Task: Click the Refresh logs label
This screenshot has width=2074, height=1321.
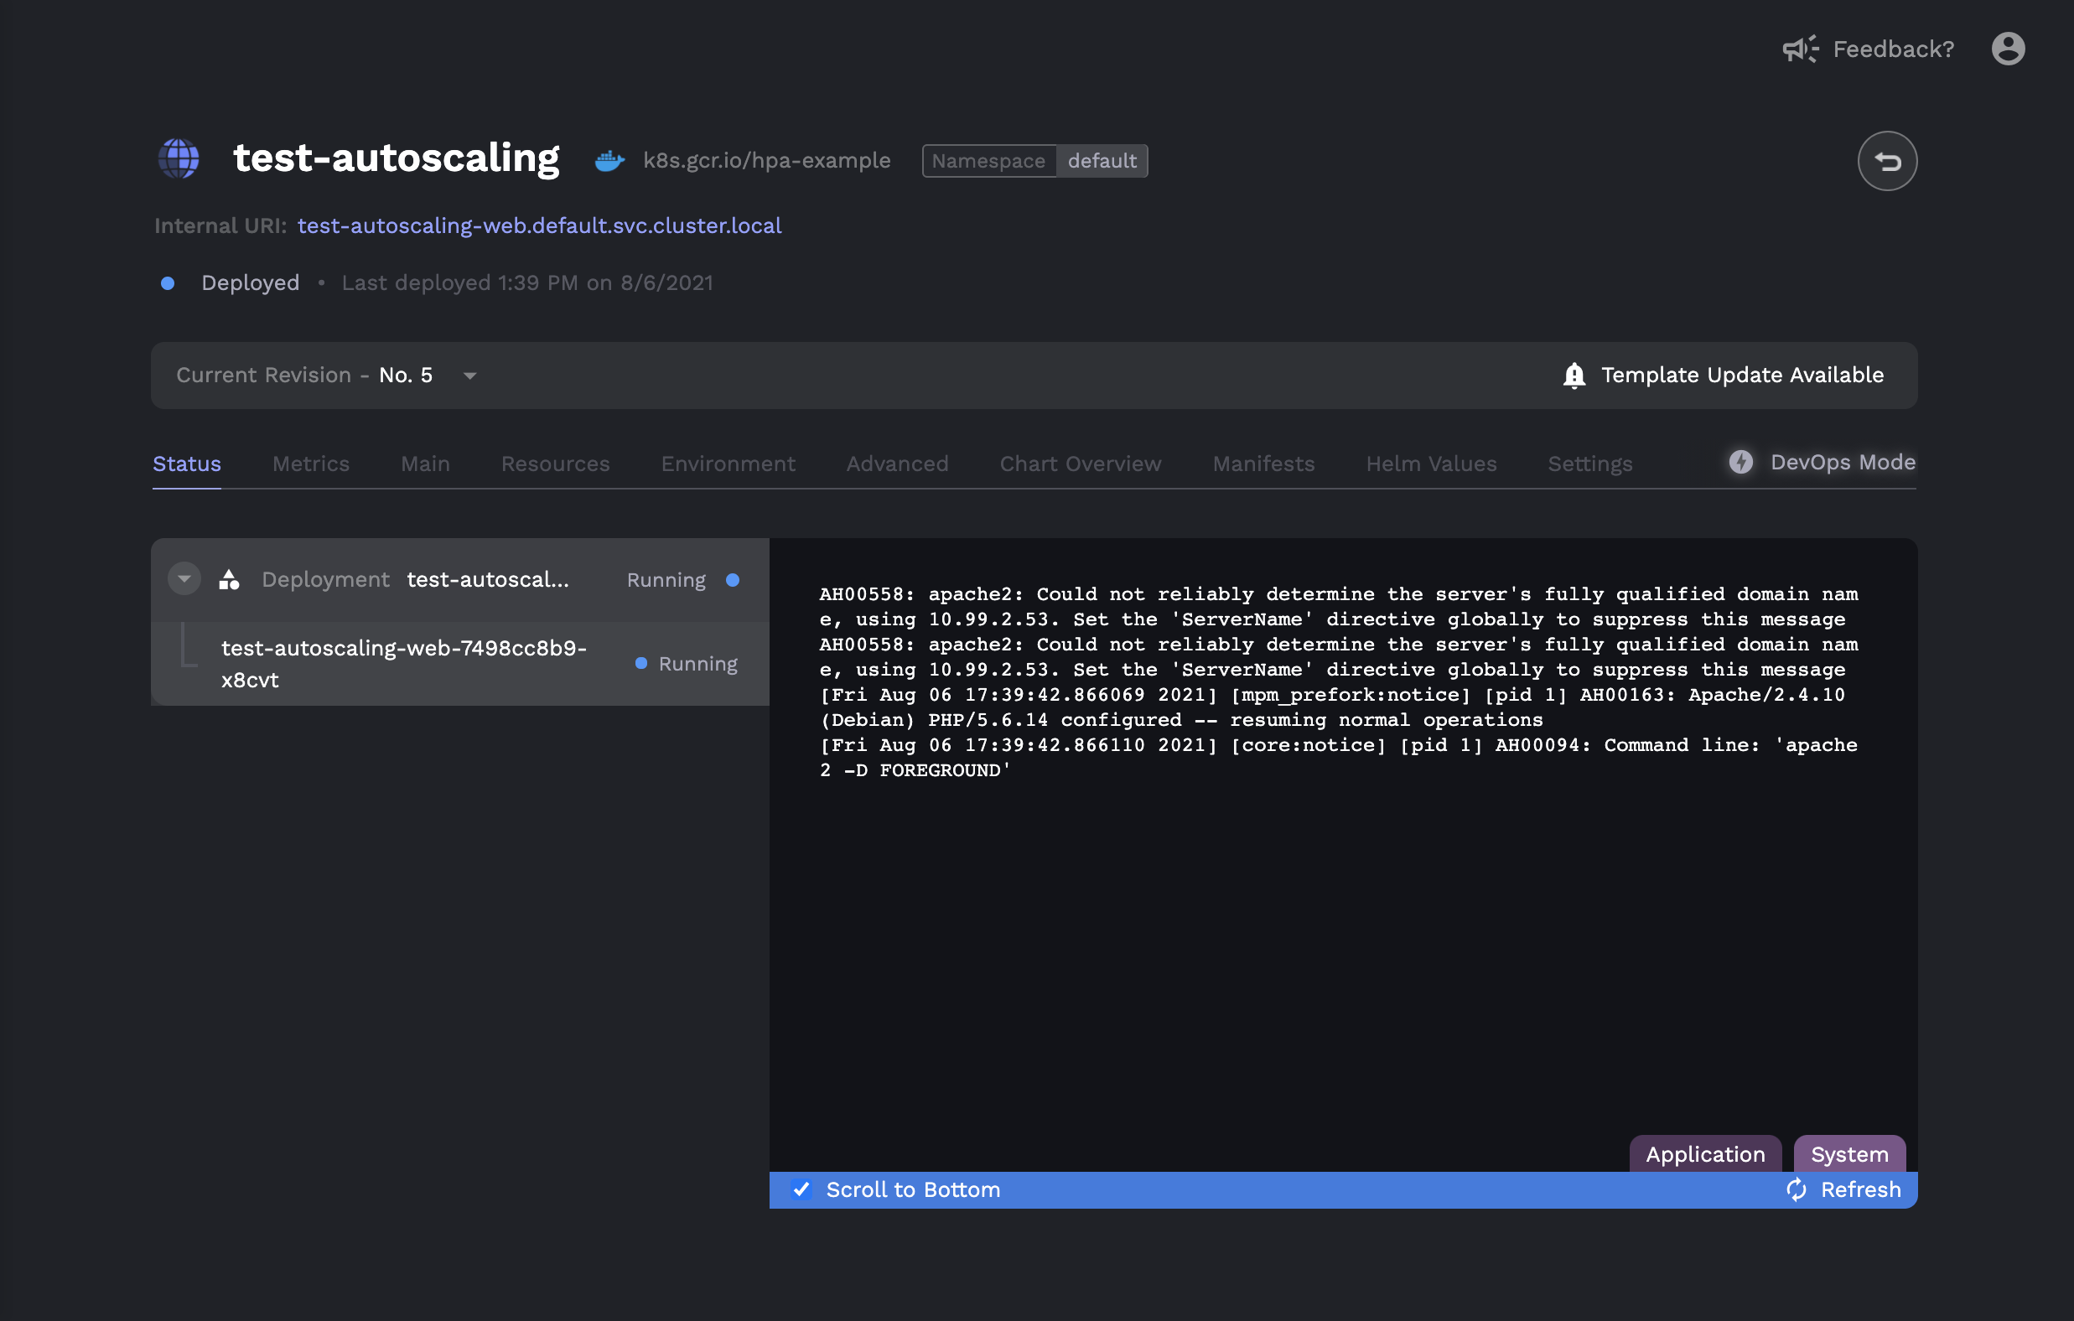Action: (x=1860, y=1190)
